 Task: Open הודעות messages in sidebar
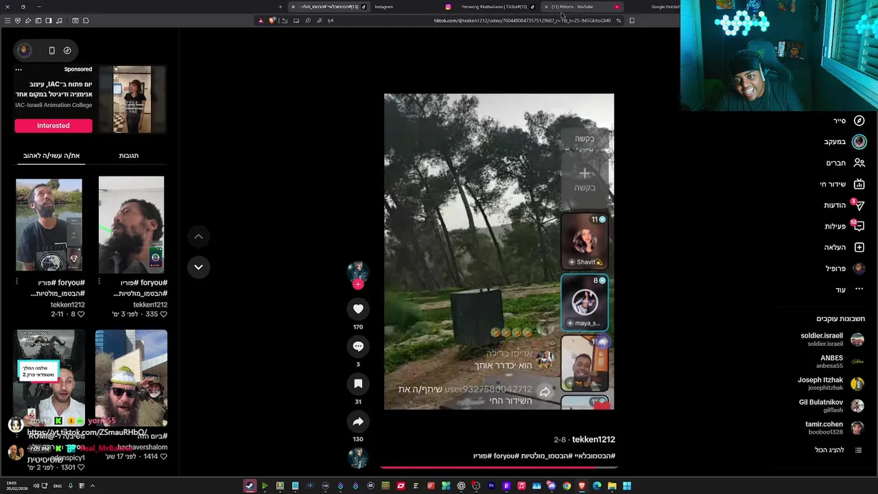click(844, 205)
